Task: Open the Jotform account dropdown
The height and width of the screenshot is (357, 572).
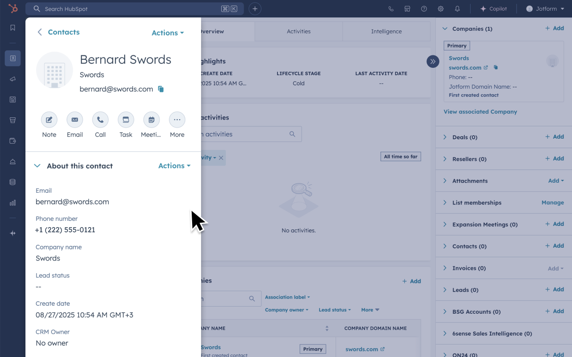Action: (x=545, y=9)
